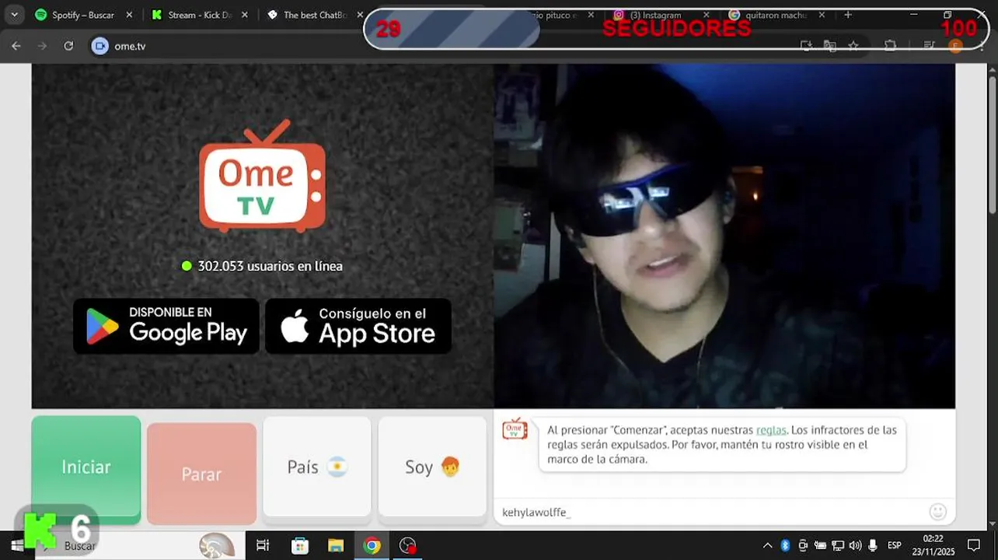Image resolution: width=998 pixels, height=560 pixels.
Task: Open the OBS Studio taskbar icon
Action: tap(408, 545)
